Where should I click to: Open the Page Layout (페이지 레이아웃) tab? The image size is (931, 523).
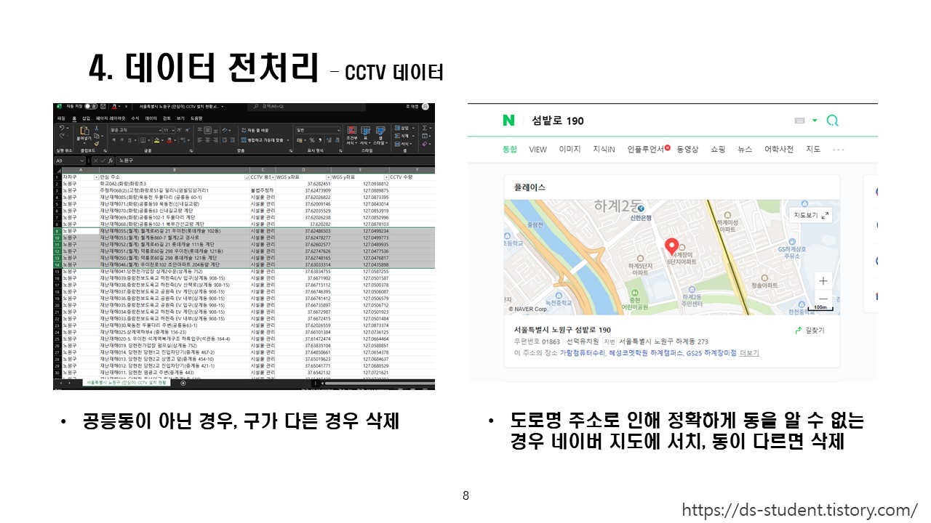111,118
